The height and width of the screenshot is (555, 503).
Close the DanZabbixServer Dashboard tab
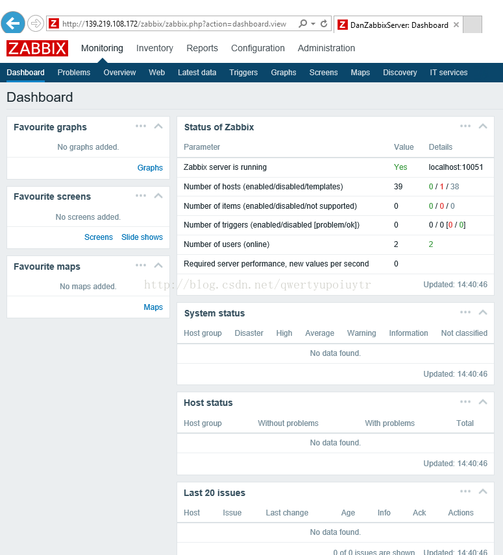[456, 25]
